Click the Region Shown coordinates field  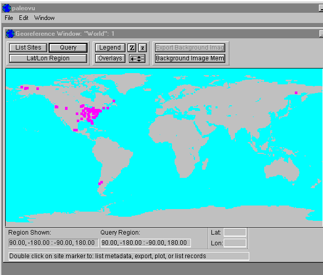52,243
